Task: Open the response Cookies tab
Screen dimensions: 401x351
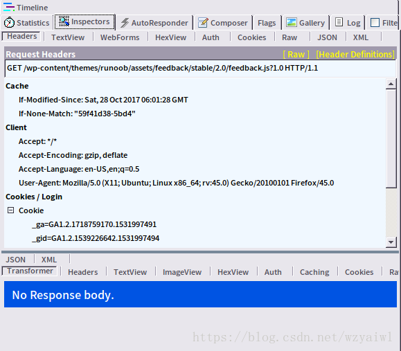Action: click(359, 272)
